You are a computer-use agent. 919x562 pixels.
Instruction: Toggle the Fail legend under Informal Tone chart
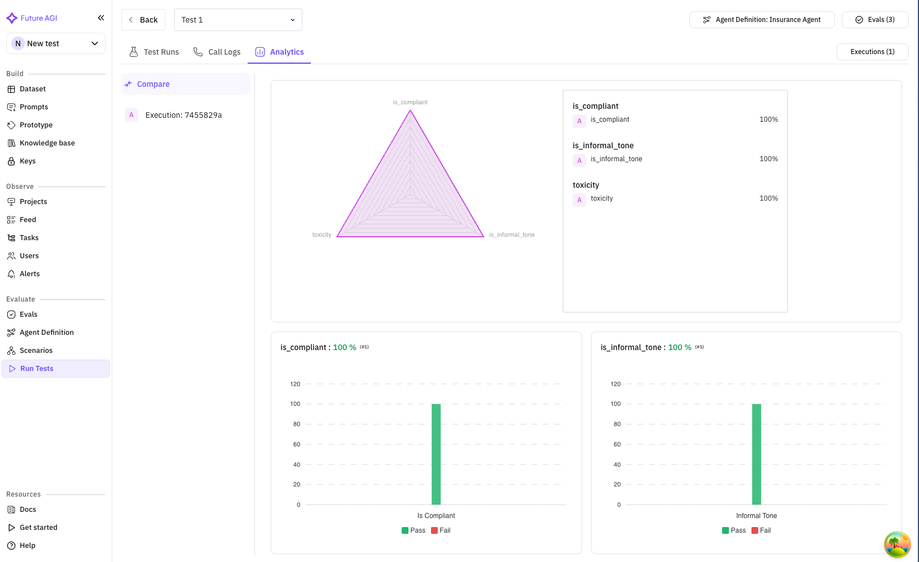coord(761,530)
